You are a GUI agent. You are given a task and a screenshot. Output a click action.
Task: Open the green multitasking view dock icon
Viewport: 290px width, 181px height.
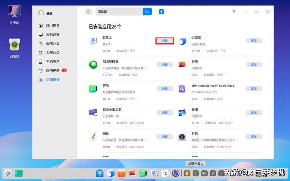[x=19, y=173]
